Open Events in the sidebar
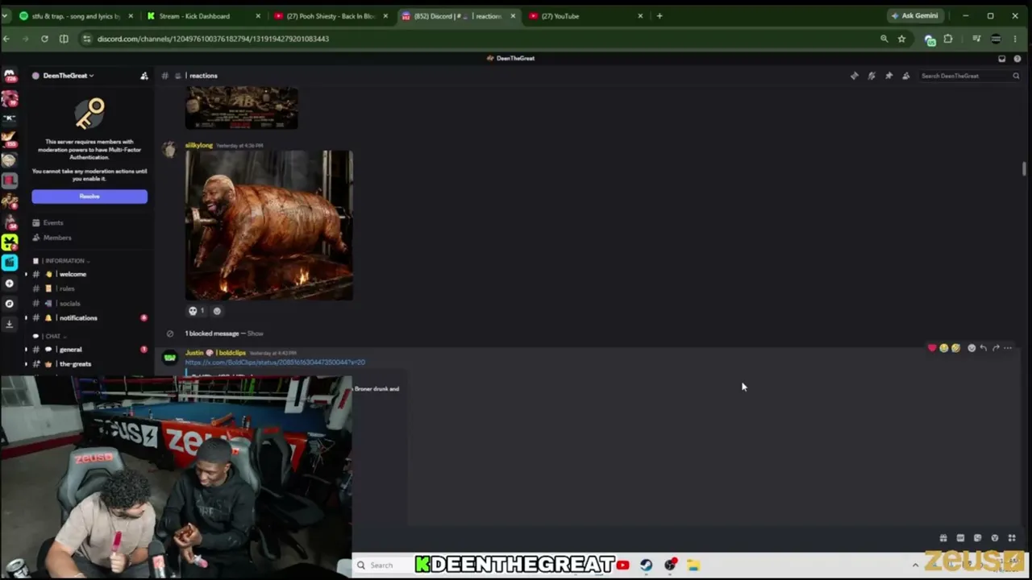Screen dimensions: 1032x580 point(48,223)
